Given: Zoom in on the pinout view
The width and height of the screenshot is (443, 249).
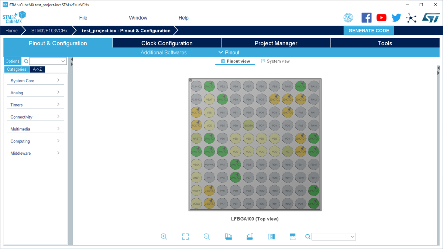Looking at the screenshot, I should pos(164,236).
